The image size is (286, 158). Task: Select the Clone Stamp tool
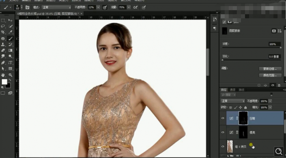(3, 45)
